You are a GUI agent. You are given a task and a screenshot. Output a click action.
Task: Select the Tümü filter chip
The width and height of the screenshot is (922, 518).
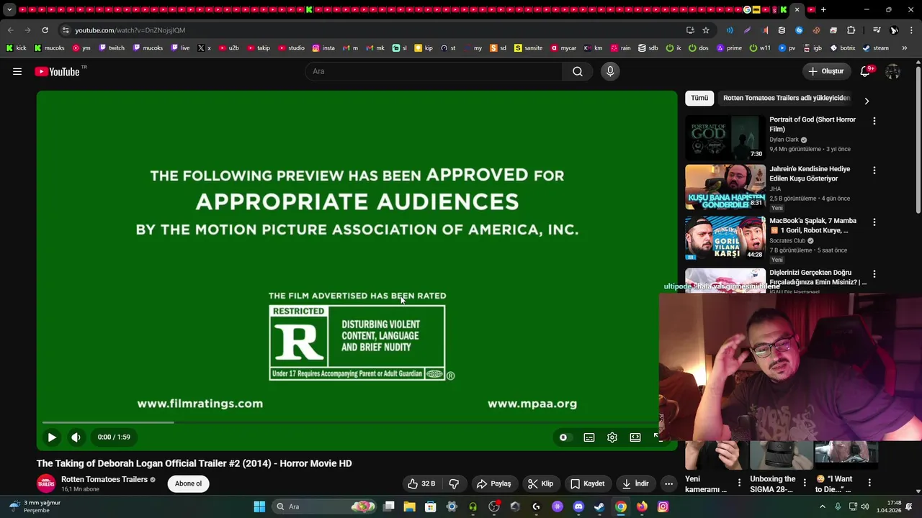click(x=699, y=98)
